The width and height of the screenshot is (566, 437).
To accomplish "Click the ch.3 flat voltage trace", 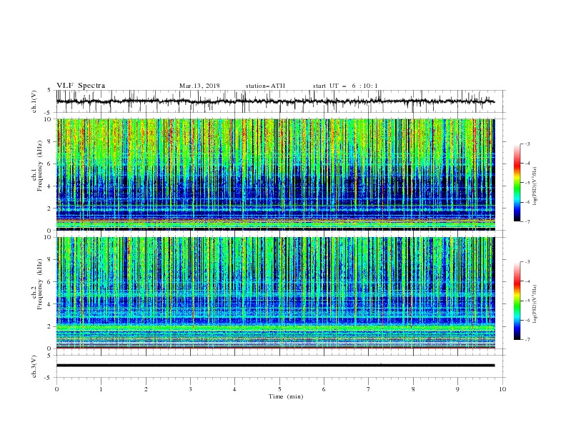I will pyautogui.click(x=276, y=366).
